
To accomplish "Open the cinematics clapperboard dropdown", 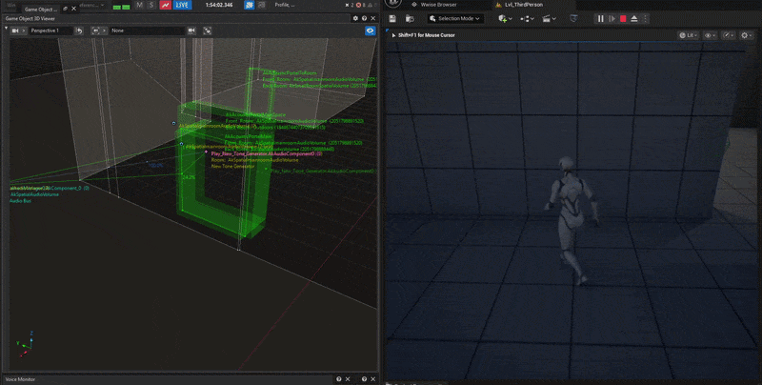I will pyautogui.click(x=549, y=18).
